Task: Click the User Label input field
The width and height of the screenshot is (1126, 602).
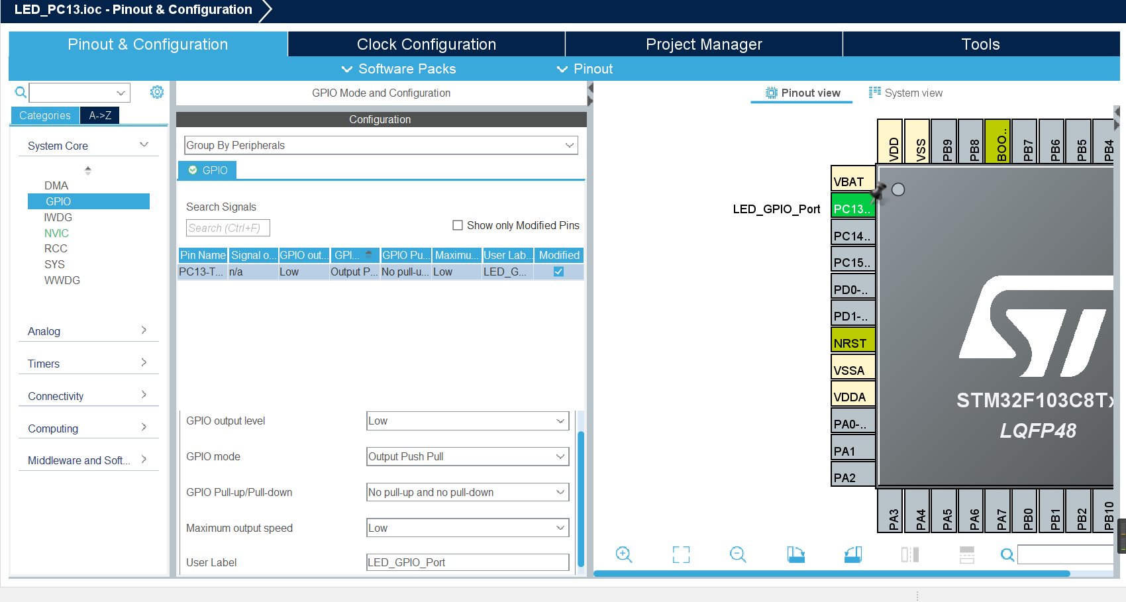Action: coord(468,562)
